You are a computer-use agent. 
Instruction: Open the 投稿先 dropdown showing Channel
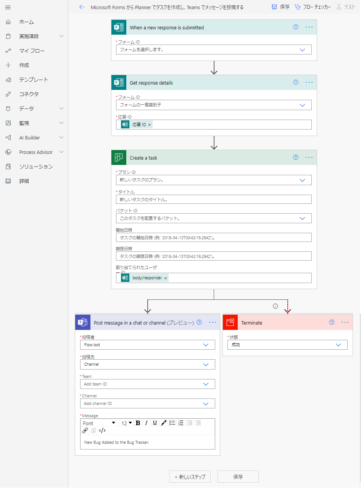coord(206,365)
